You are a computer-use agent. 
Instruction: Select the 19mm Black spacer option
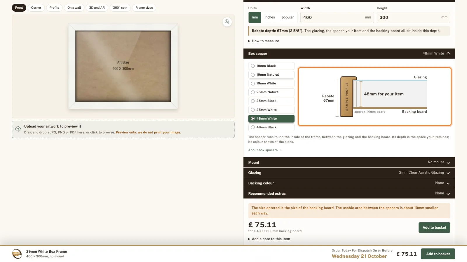pos(271,66)
